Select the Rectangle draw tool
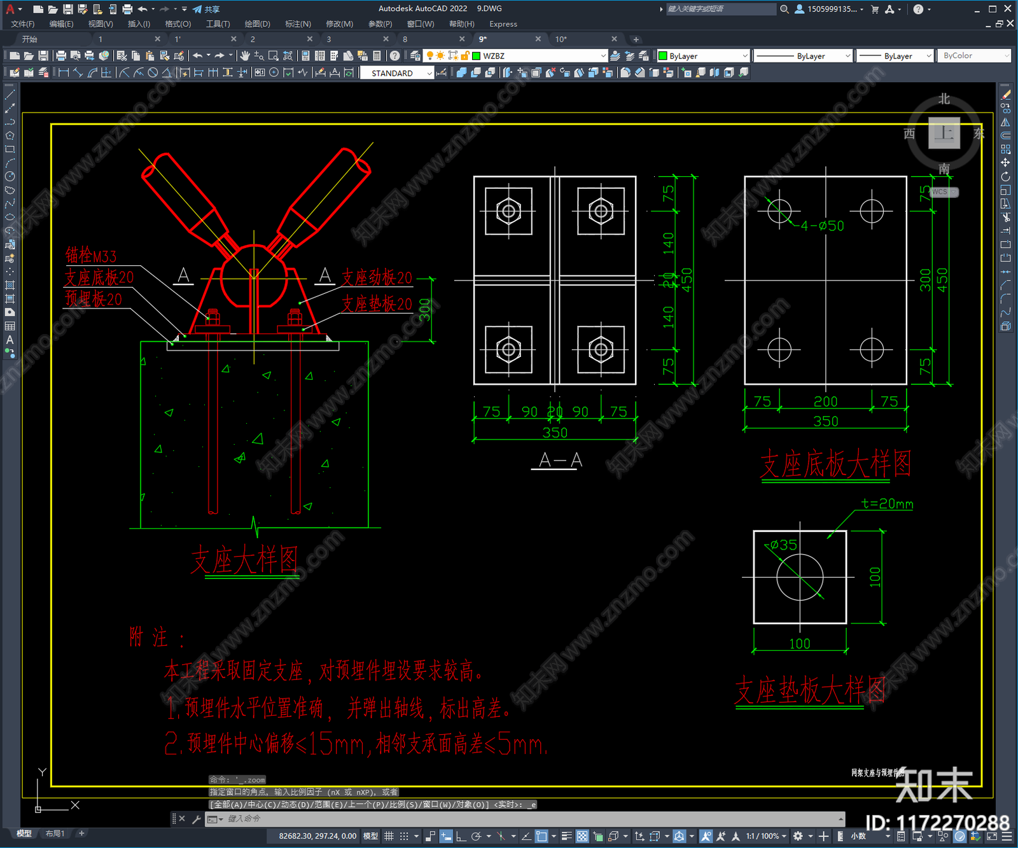 [10, 149]
